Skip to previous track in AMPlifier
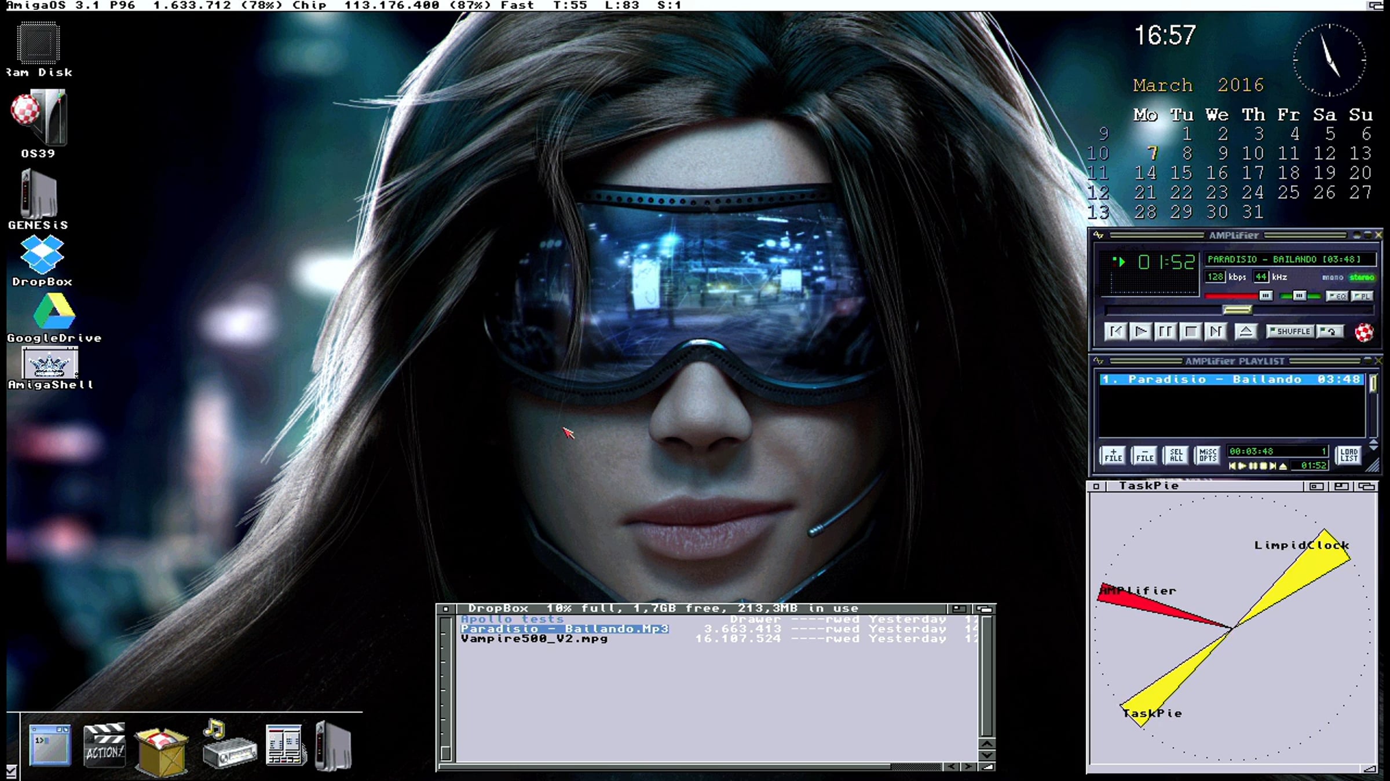Screen dimensions: 1390x781 coord(1115,331)
